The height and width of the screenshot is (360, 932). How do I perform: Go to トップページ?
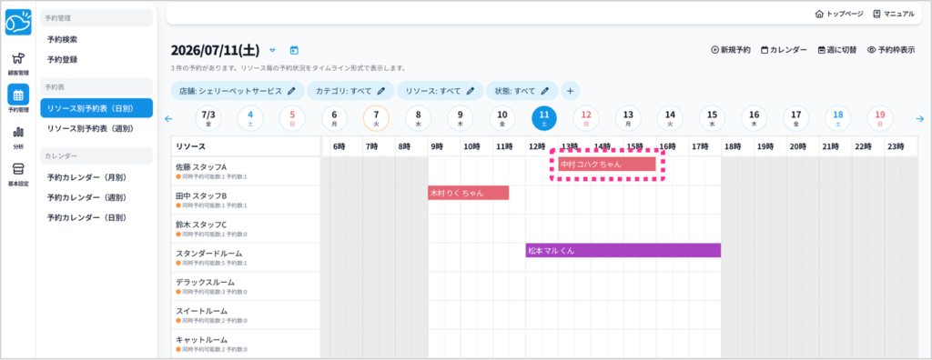pyautogui.click(x=838, y=14)
